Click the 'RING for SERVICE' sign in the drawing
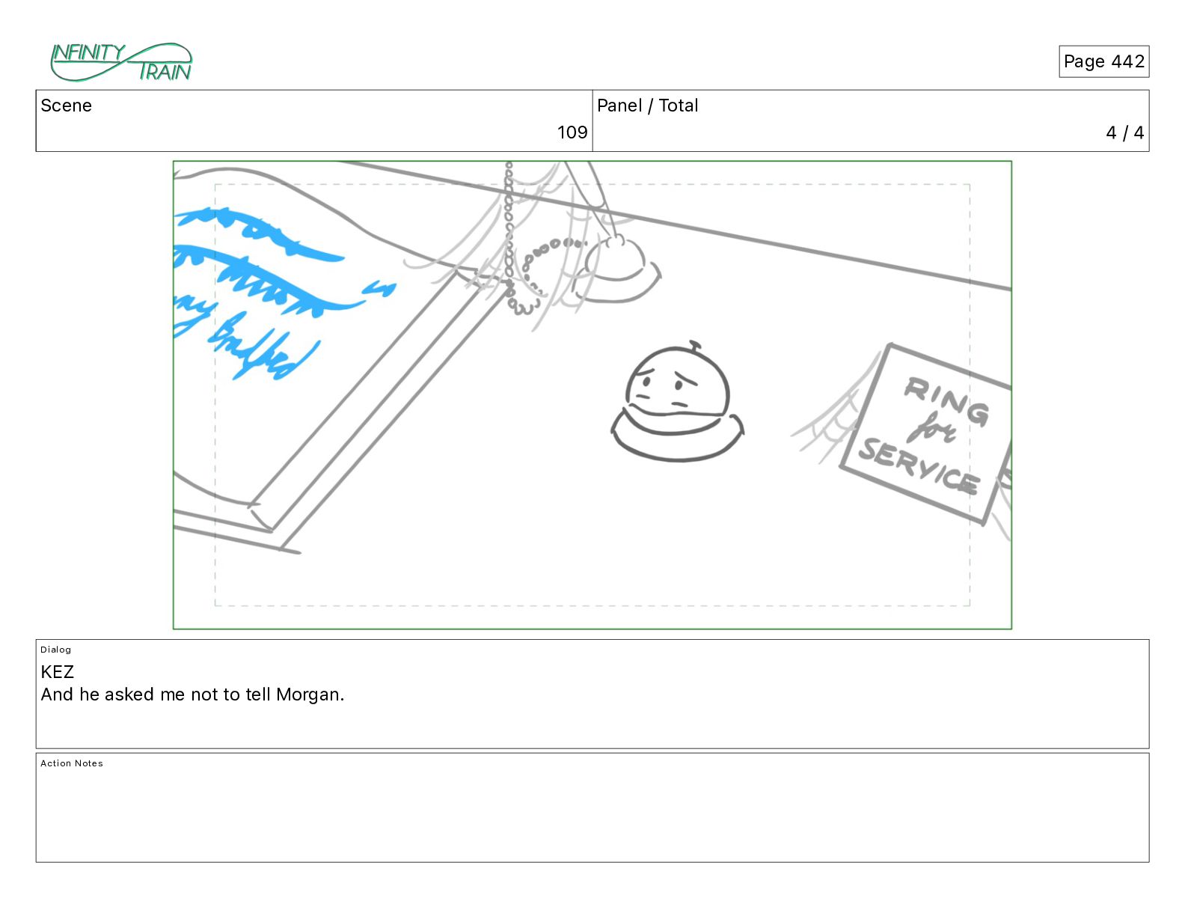Image resolution: width=1185 pixels, height=916 pixels. coord(928,434)
